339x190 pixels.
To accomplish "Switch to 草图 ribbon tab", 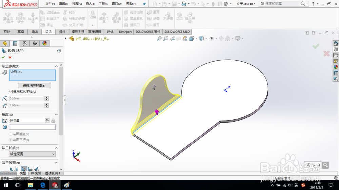I will pos(21,32).
